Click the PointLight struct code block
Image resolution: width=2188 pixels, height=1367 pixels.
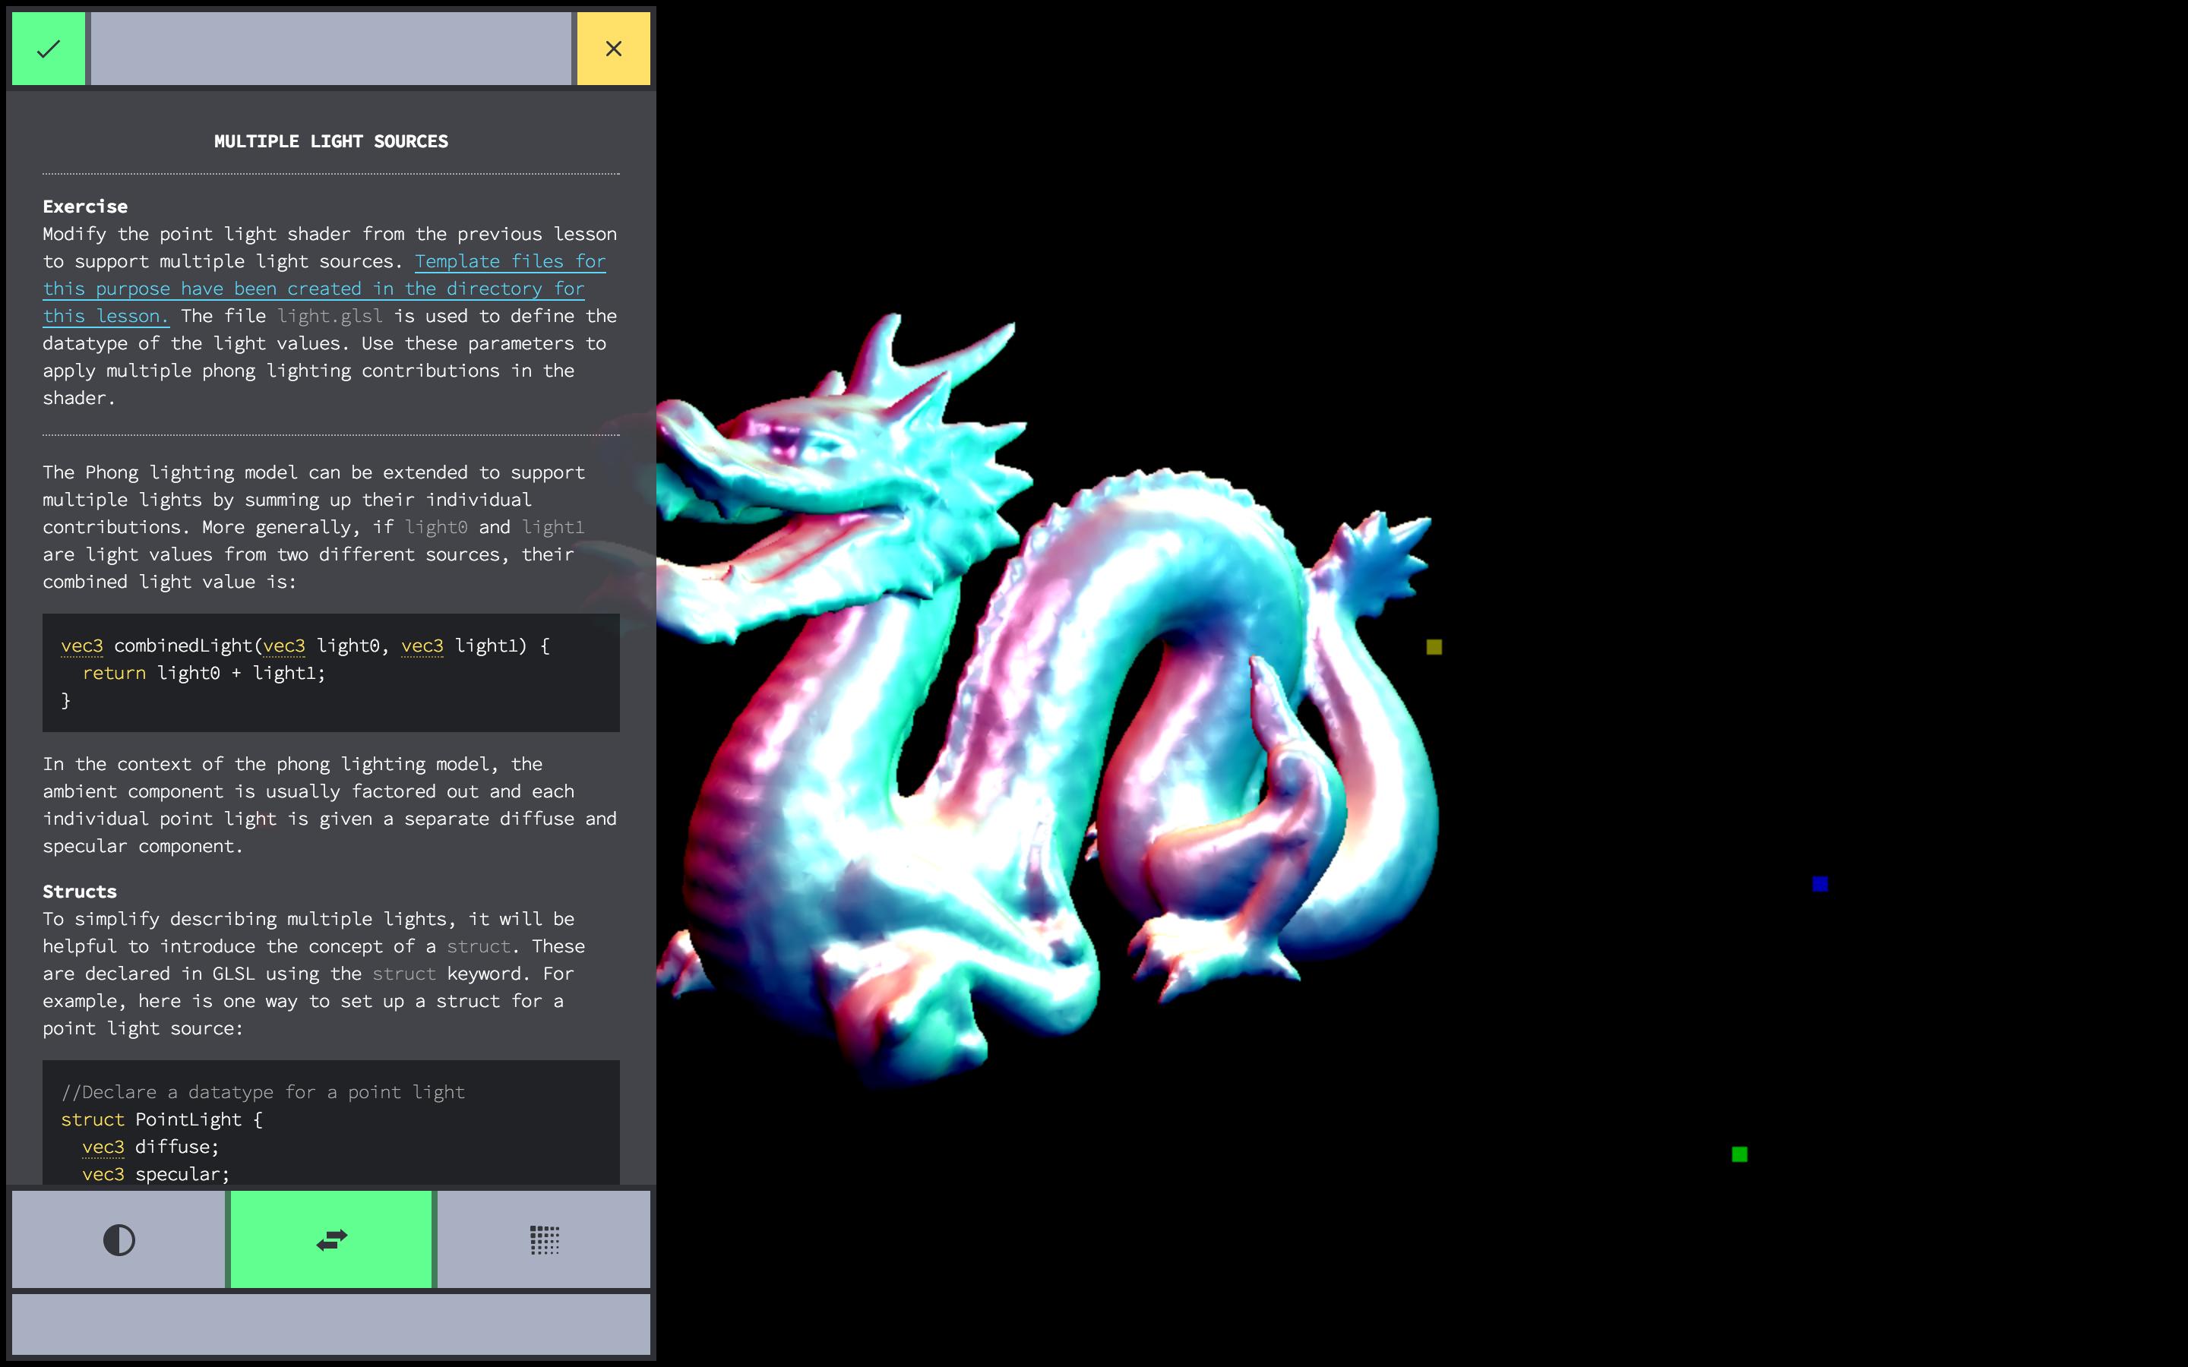(331, 1121)
